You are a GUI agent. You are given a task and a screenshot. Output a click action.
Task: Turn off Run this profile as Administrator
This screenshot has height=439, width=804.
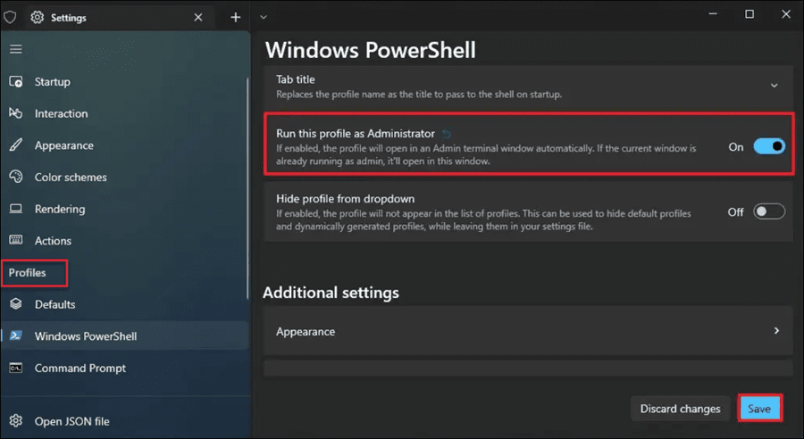click(768, 146)
